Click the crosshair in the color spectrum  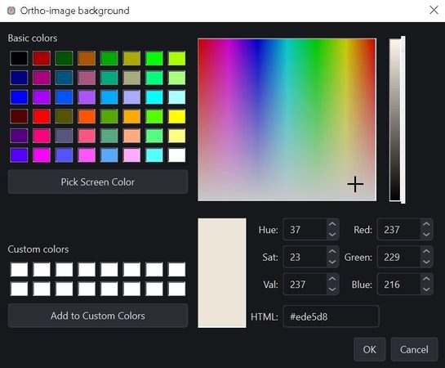[355, 184]
